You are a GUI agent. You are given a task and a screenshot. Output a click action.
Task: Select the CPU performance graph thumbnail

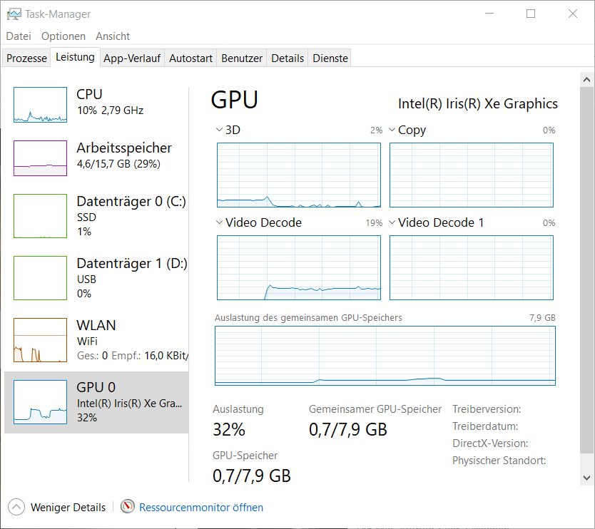click(x=40, y=105)
